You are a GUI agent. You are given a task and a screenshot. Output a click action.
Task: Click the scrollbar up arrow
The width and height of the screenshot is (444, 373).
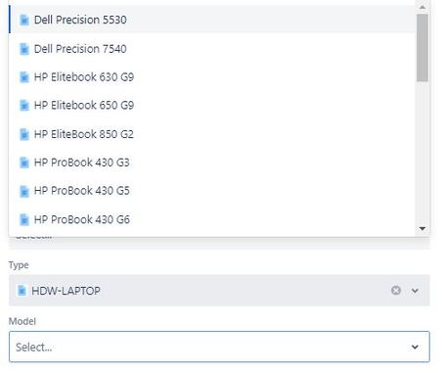422,7
